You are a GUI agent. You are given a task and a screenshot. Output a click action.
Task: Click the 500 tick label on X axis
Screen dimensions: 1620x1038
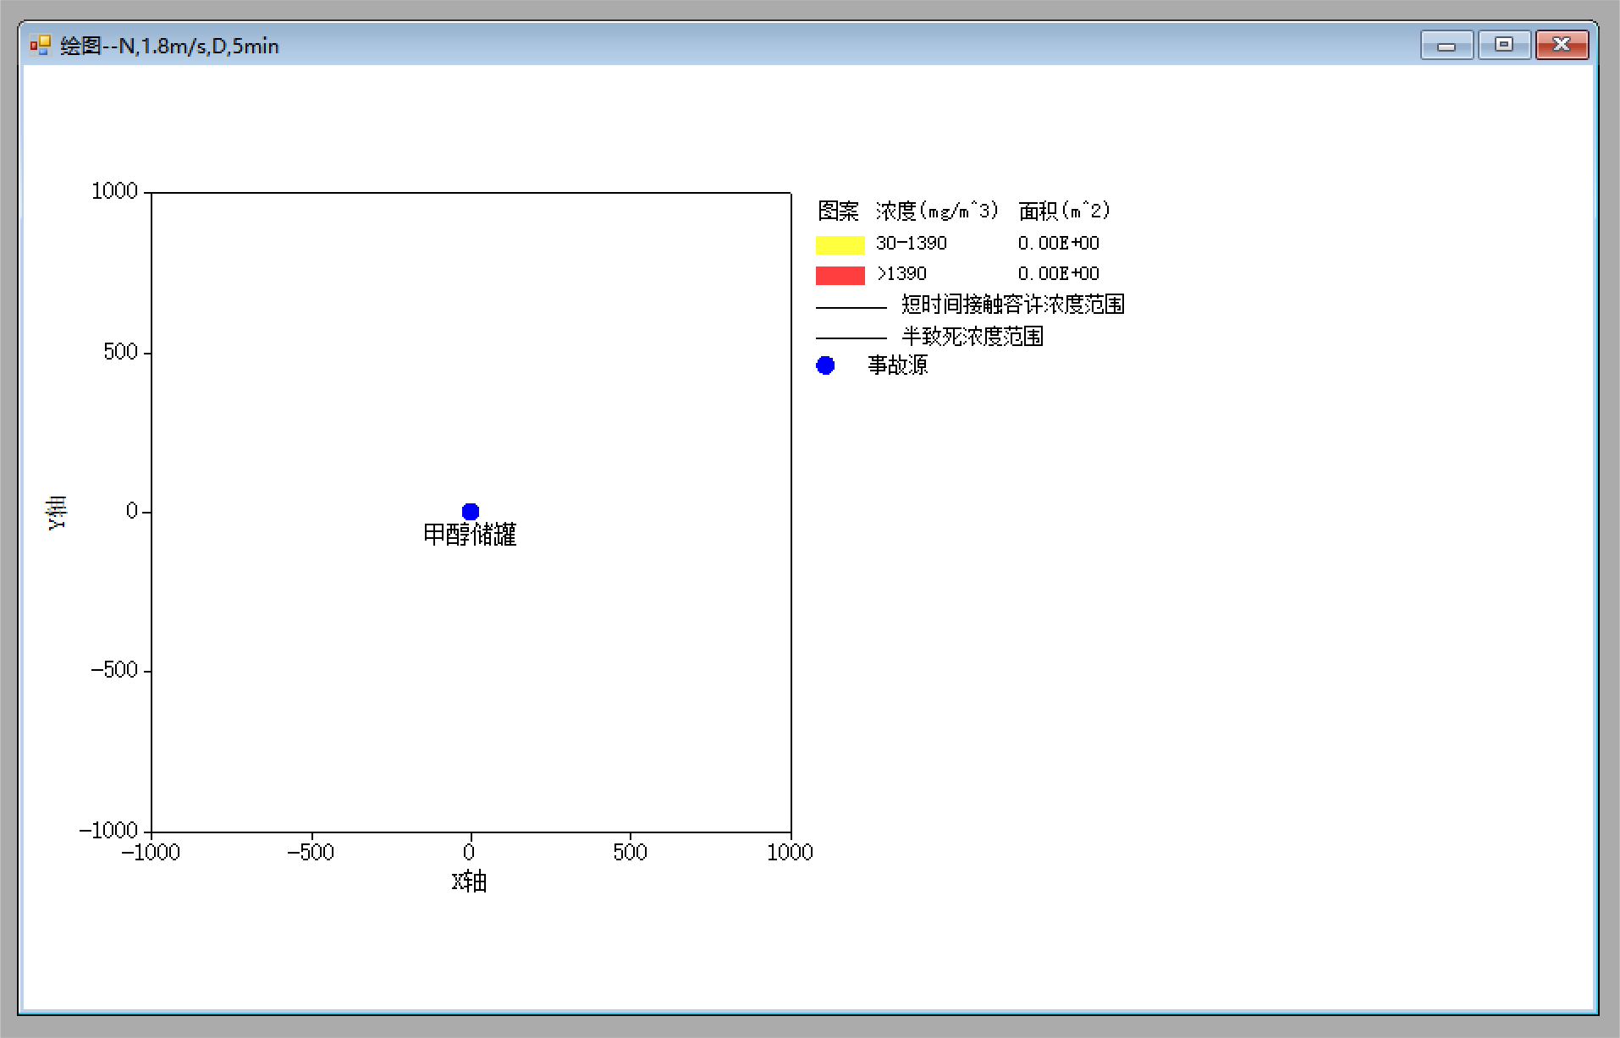630,852
